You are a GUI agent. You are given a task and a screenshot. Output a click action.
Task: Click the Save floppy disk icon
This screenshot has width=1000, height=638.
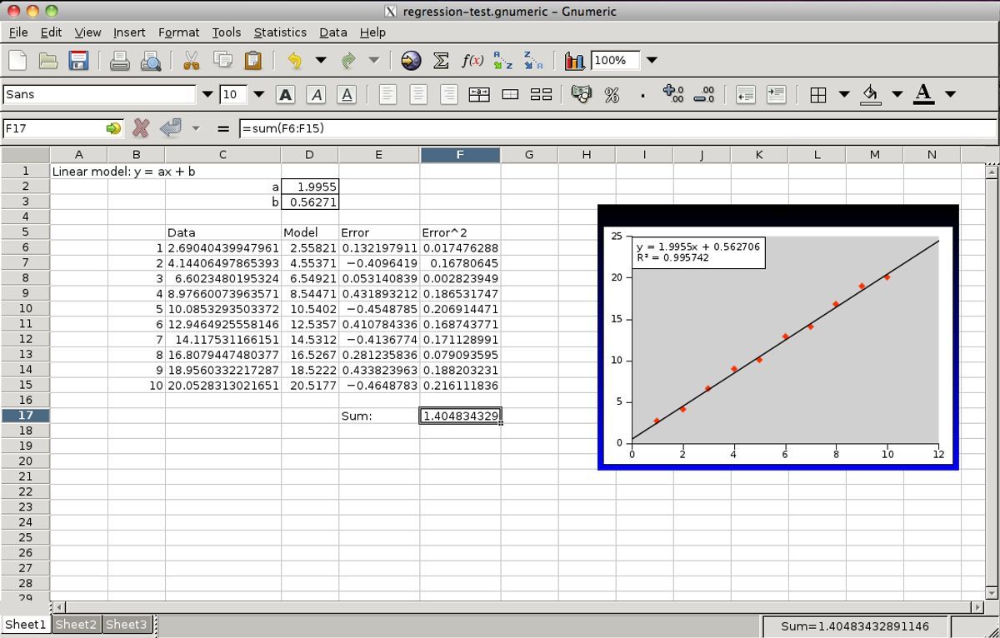78,60
